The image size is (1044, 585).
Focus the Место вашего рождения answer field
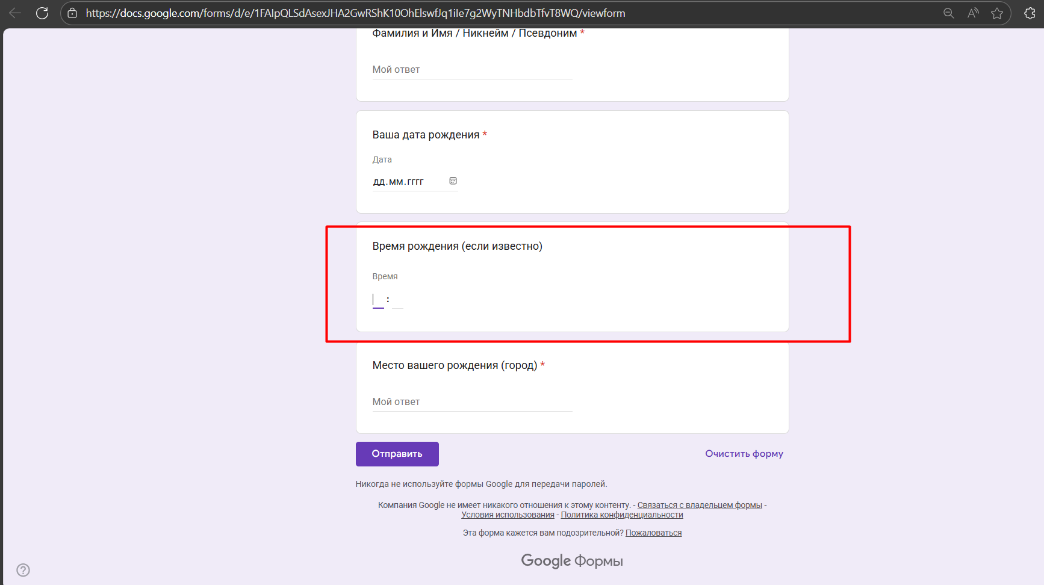click(472, 401)
